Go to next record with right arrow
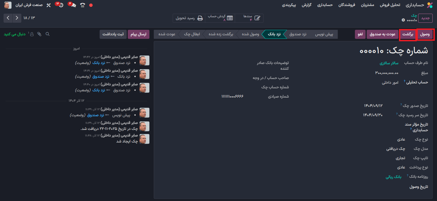The height and width of the screenshot is (201, 437). 17,18
